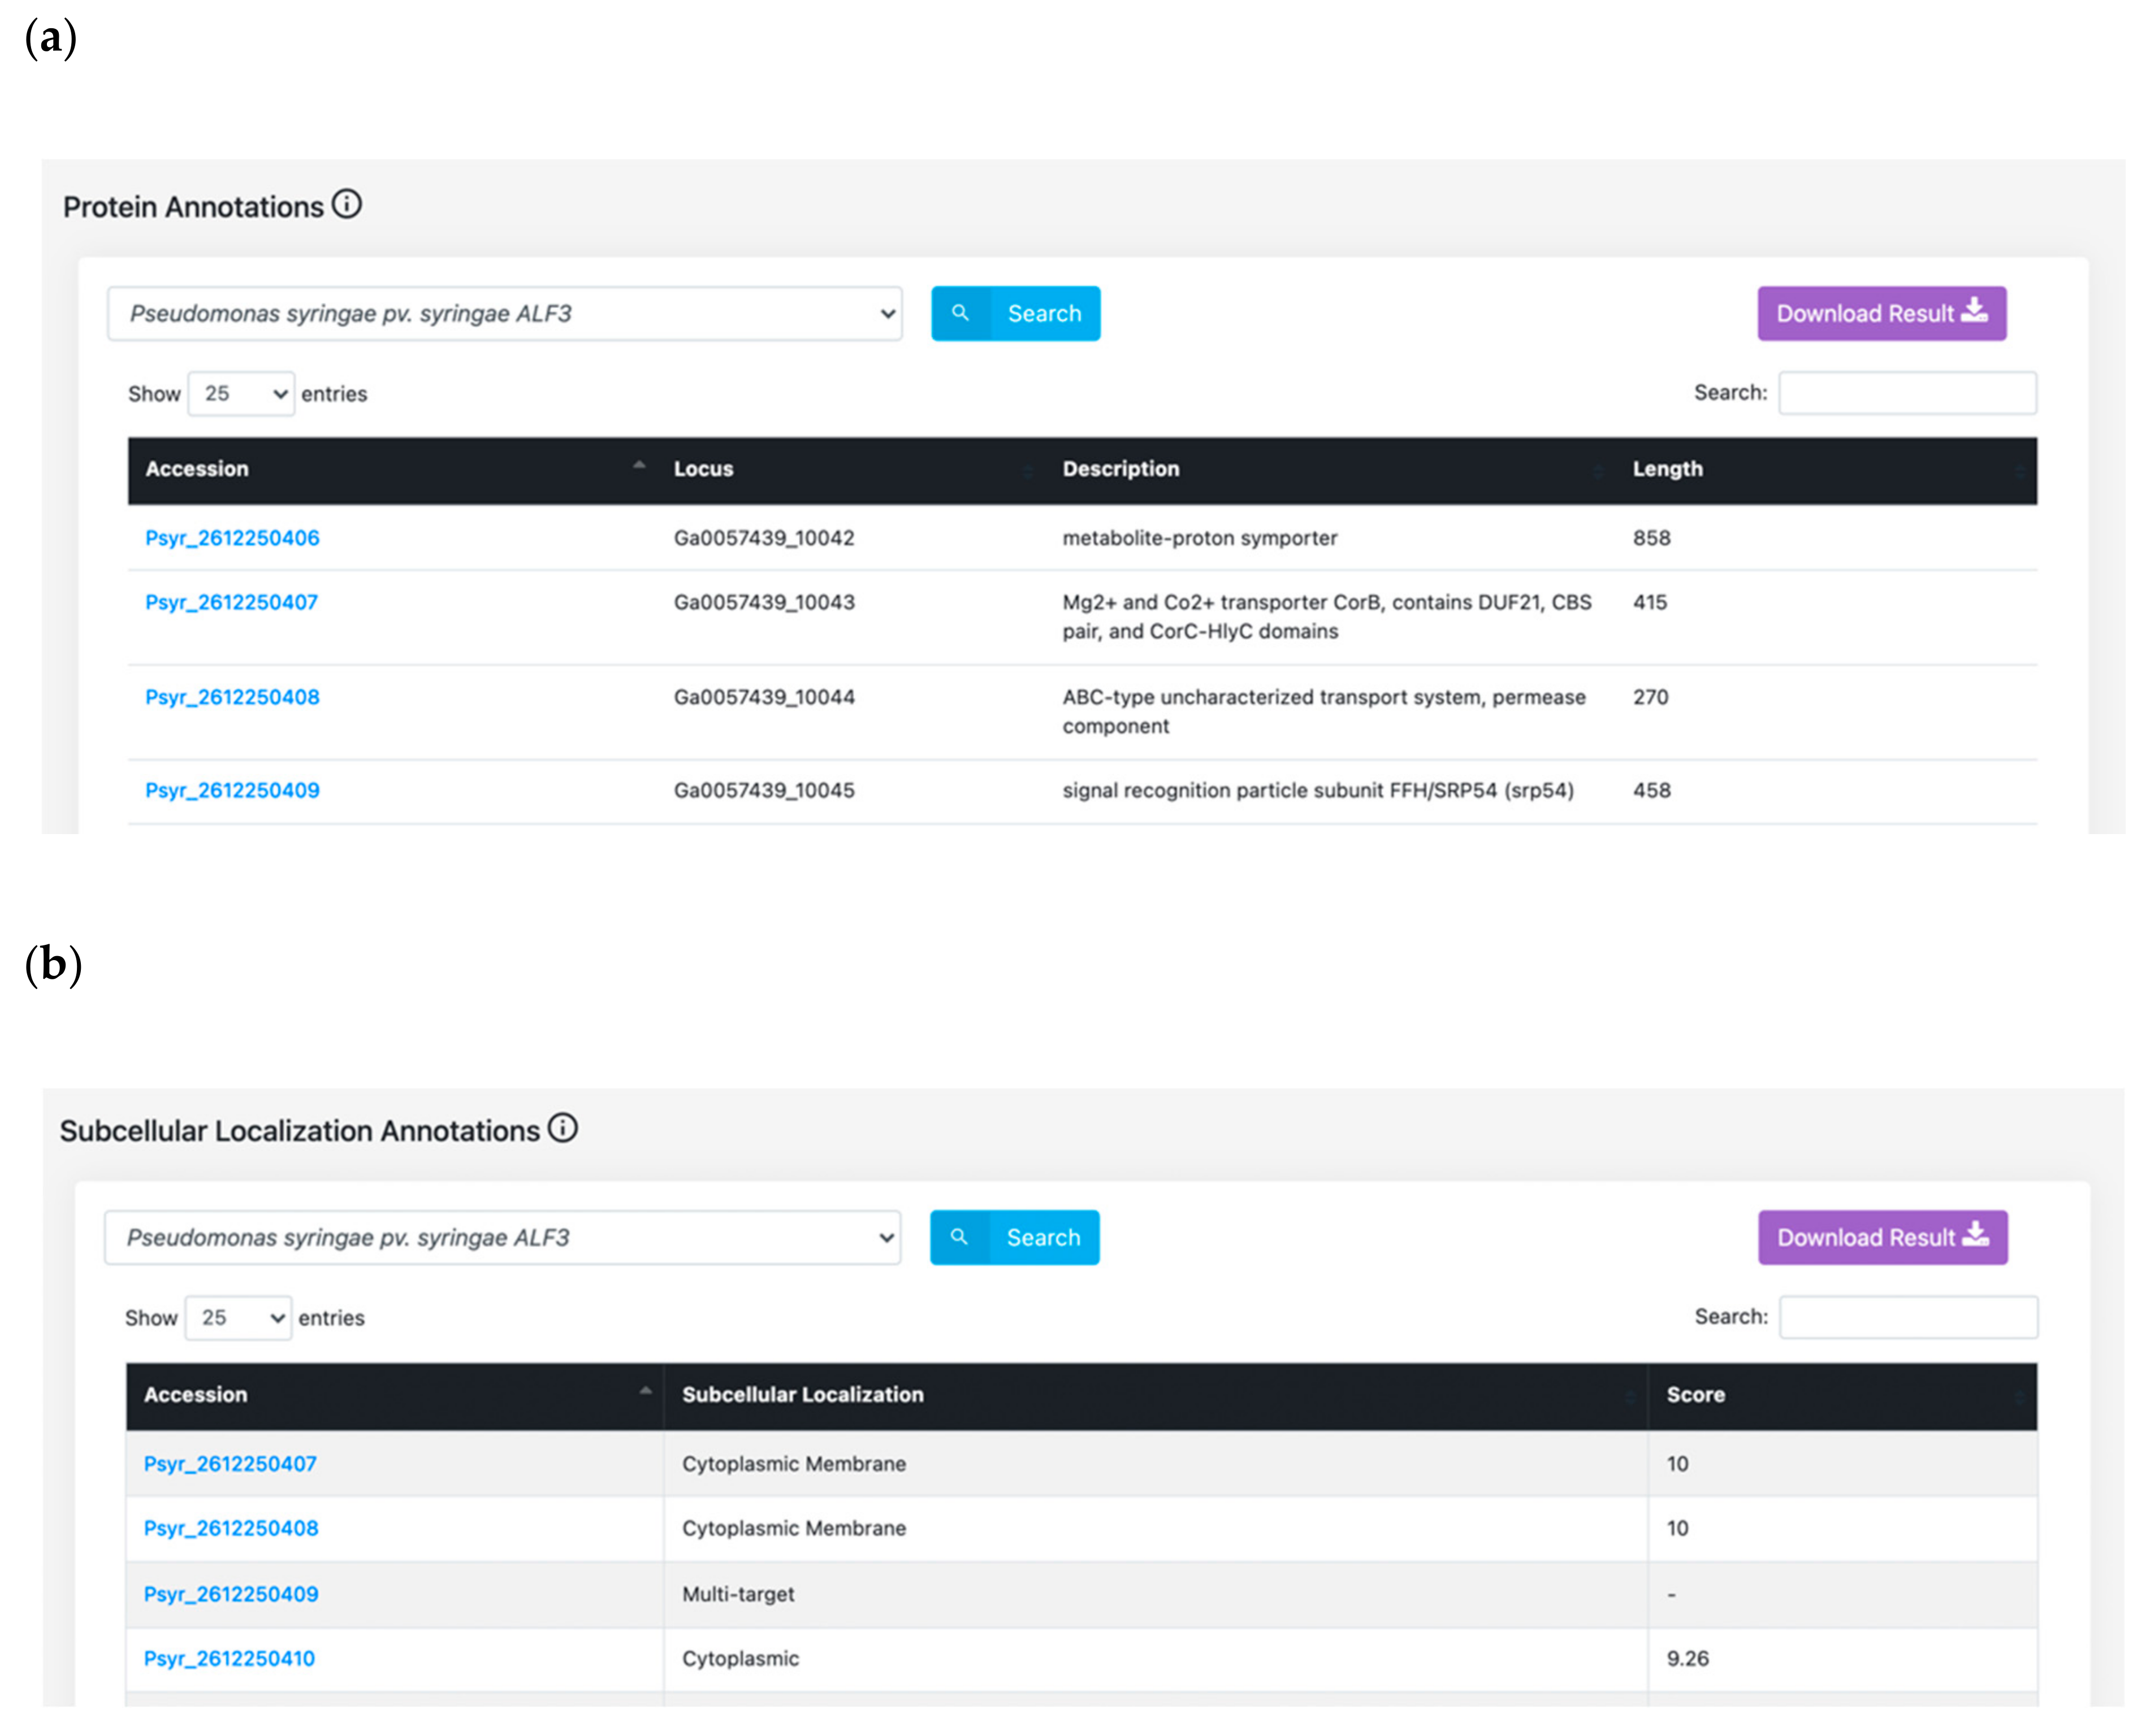The width and height of the screenshot is (2146, 1736).
Task: Download Result for Subcellular Localization table
Action: pyautogui.click(x=1882, y=1237)
